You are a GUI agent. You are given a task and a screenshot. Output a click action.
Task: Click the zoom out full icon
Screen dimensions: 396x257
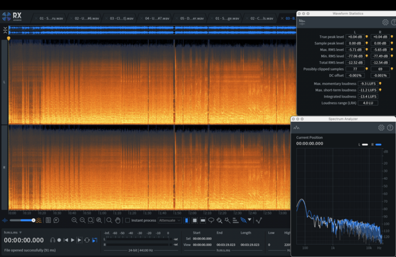point(99,220)
